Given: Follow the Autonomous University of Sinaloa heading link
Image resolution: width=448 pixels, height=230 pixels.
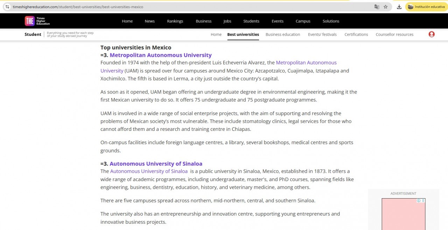Looking at the screenshot, I should coord(156,164).
